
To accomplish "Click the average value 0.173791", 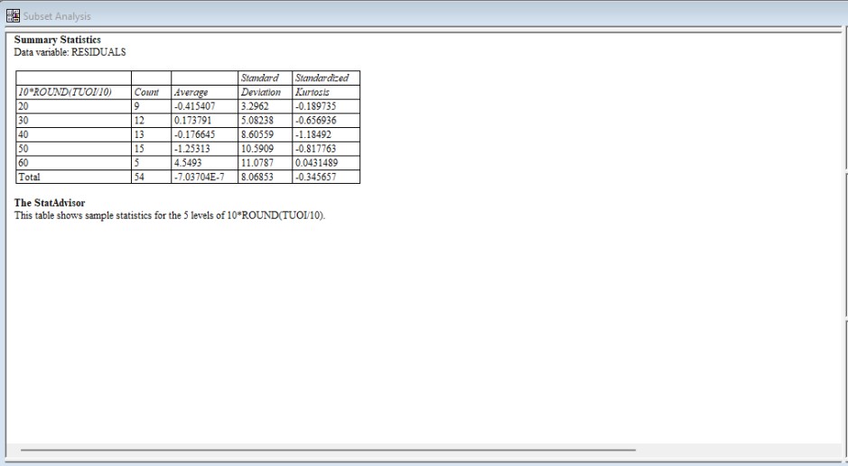I will pyautogui.click(x=191, y=117).
